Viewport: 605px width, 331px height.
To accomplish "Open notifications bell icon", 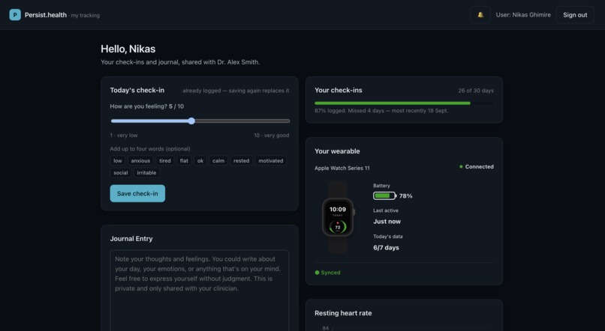I will coord(480,15).
